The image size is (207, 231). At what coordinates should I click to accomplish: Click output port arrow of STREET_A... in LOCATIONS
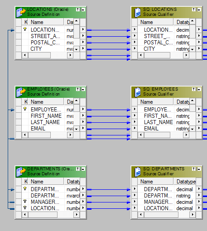click(x=83, y=36)
